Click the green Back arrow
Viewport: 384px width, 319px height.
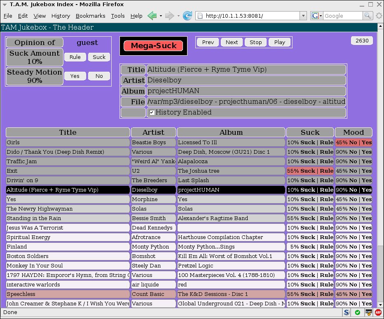(x=152, y=16)
